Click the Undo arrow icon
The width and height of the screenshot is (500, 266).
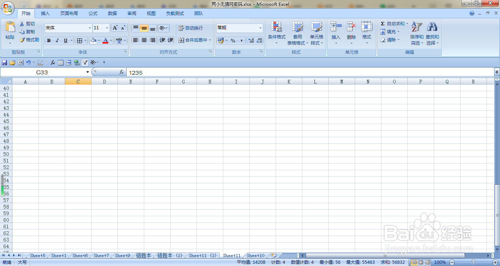point(28,63)
